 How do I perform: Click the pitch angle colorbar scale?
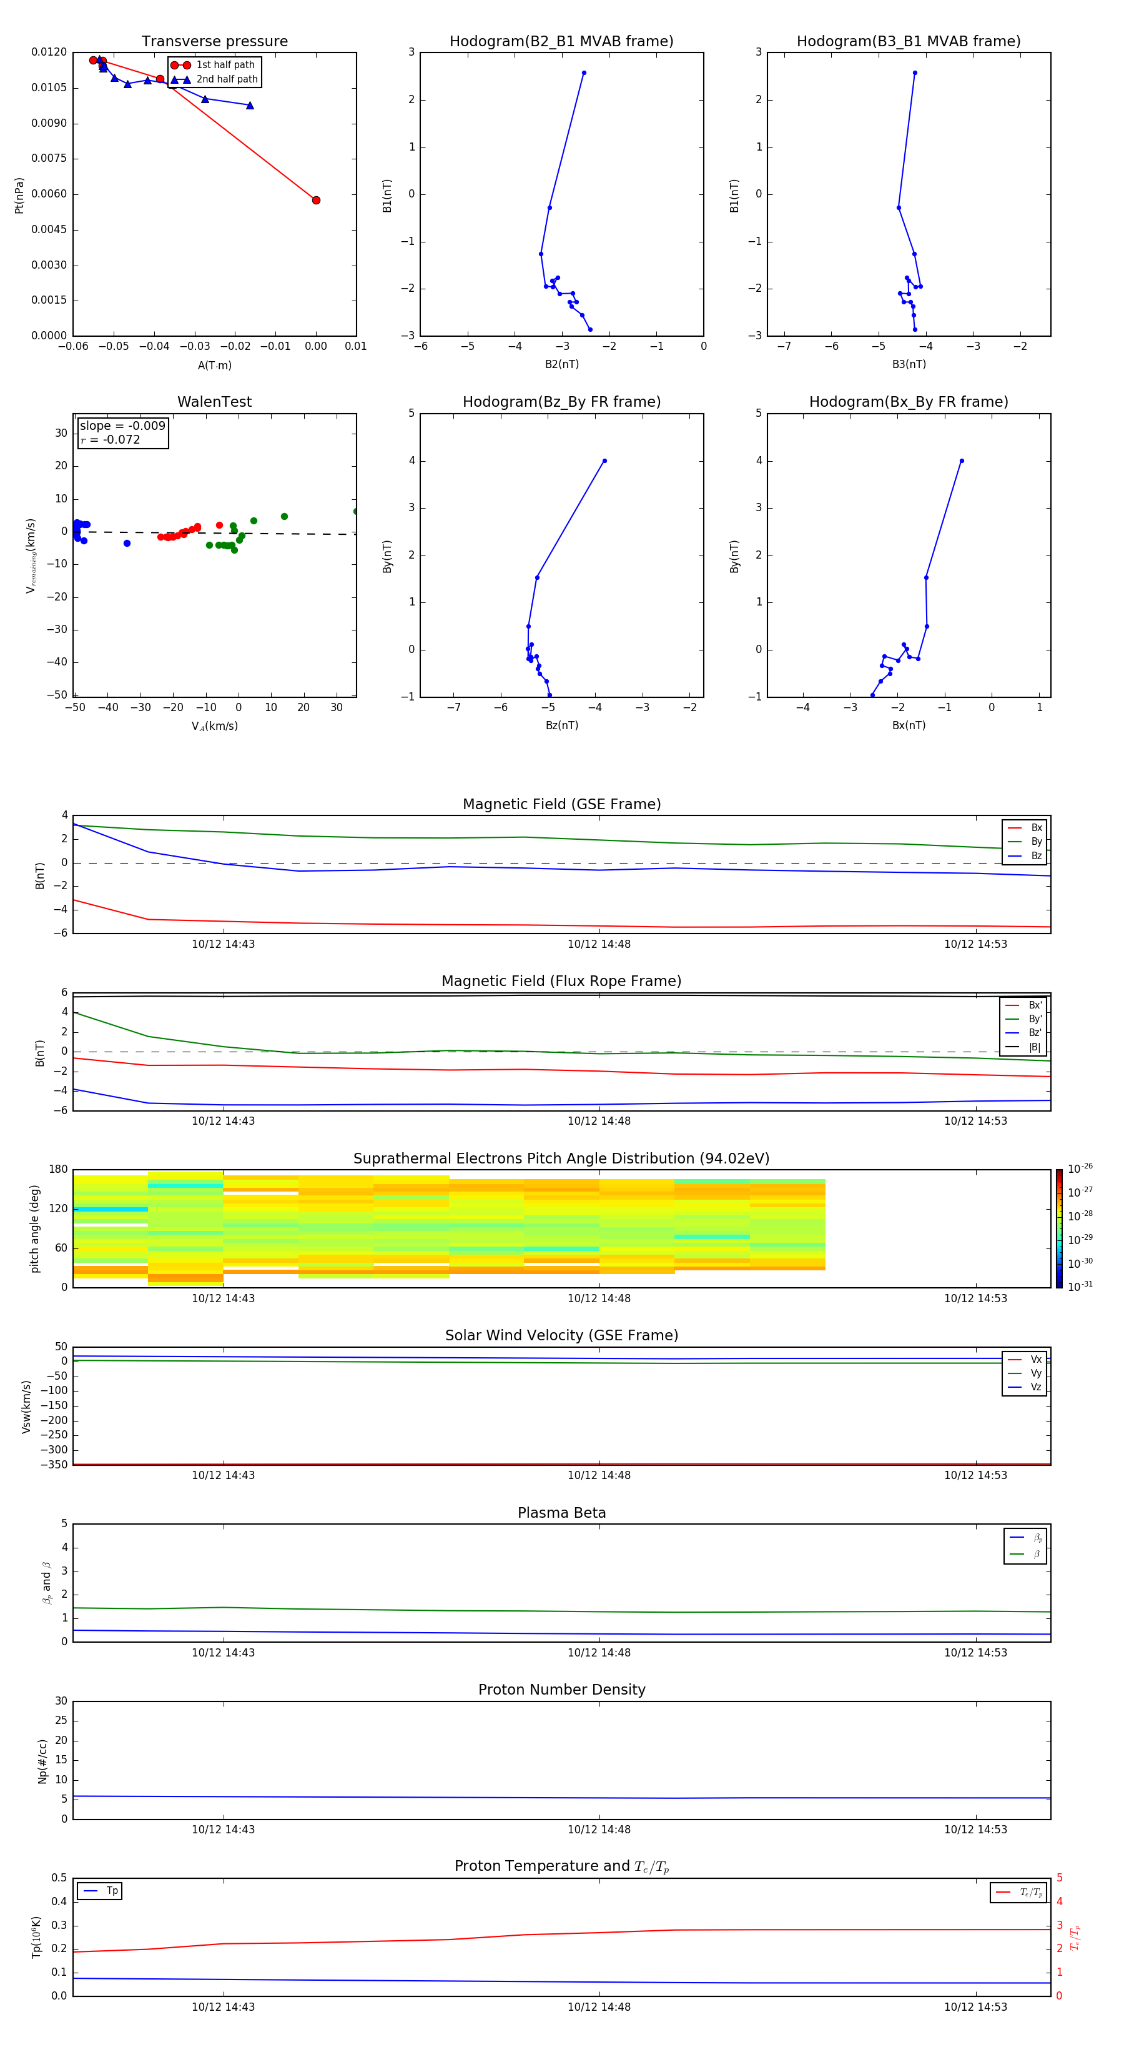1059,1228
